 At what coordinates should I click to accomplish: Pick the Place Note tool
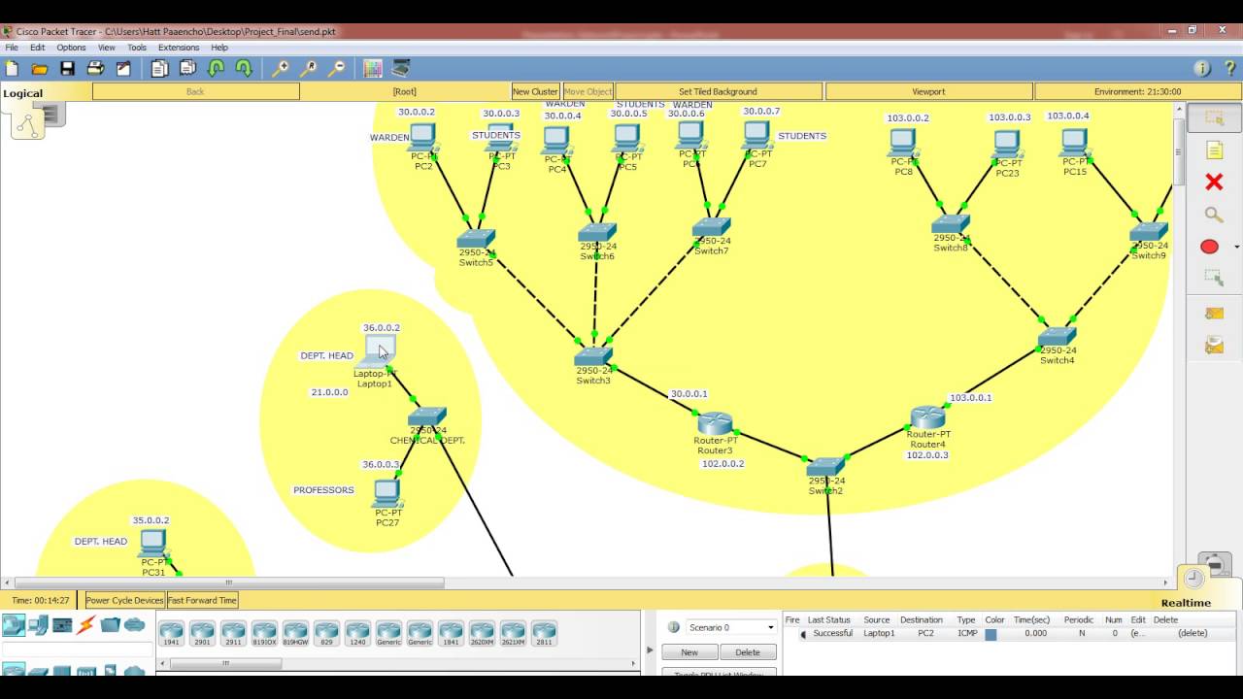tap(1214, 150)
